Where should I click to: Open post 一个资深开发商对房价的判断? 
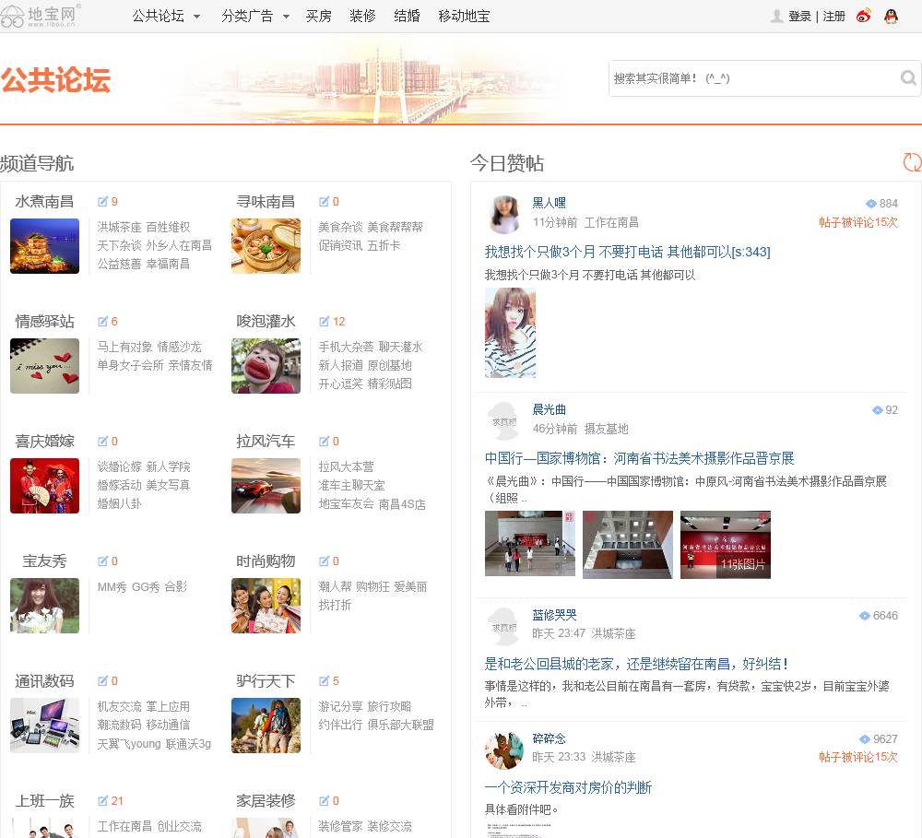[568, 787]
